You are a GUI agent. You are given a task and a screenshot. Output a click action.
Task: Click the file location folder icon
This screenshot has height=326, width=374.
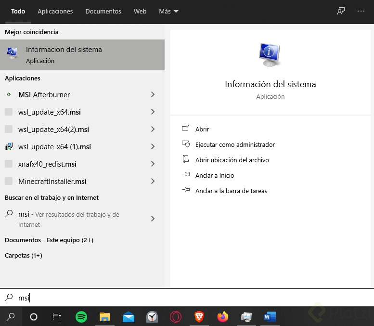(x=186, y=159)
